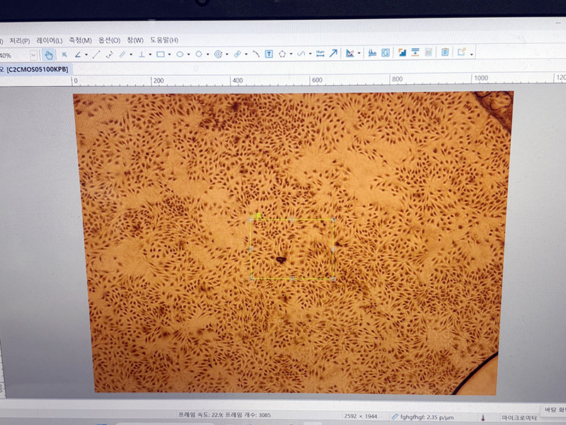
Task: Expand the concentric circles tool dropdown arrow
Action: (227, 55)
